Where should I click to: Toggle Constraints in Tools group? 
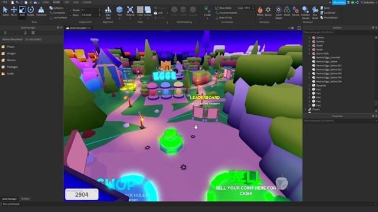click(57, 13)
